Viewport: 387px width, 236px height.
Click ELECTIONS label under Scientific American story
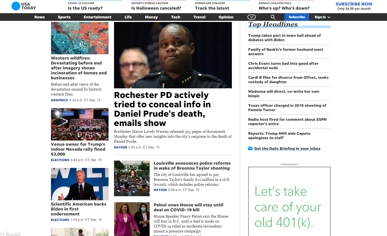[x=60, y=220]
